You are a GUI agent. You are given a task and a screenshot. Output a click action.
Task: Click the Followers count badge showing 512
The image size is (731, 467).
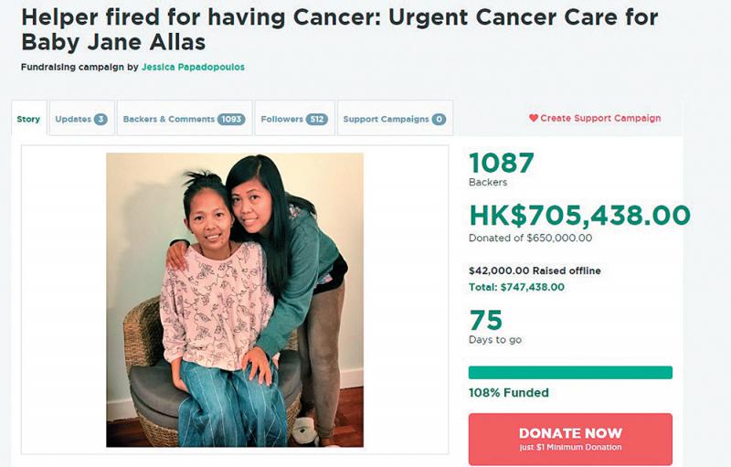317,120
